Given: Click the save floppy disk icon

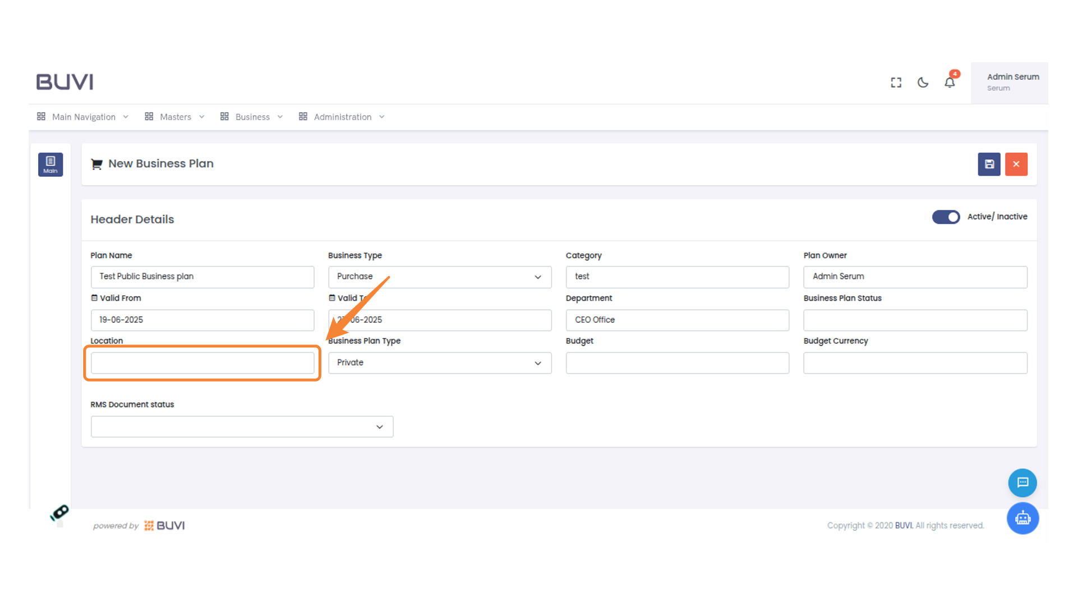Looking at the screenshot, I should tap(989, 164).
